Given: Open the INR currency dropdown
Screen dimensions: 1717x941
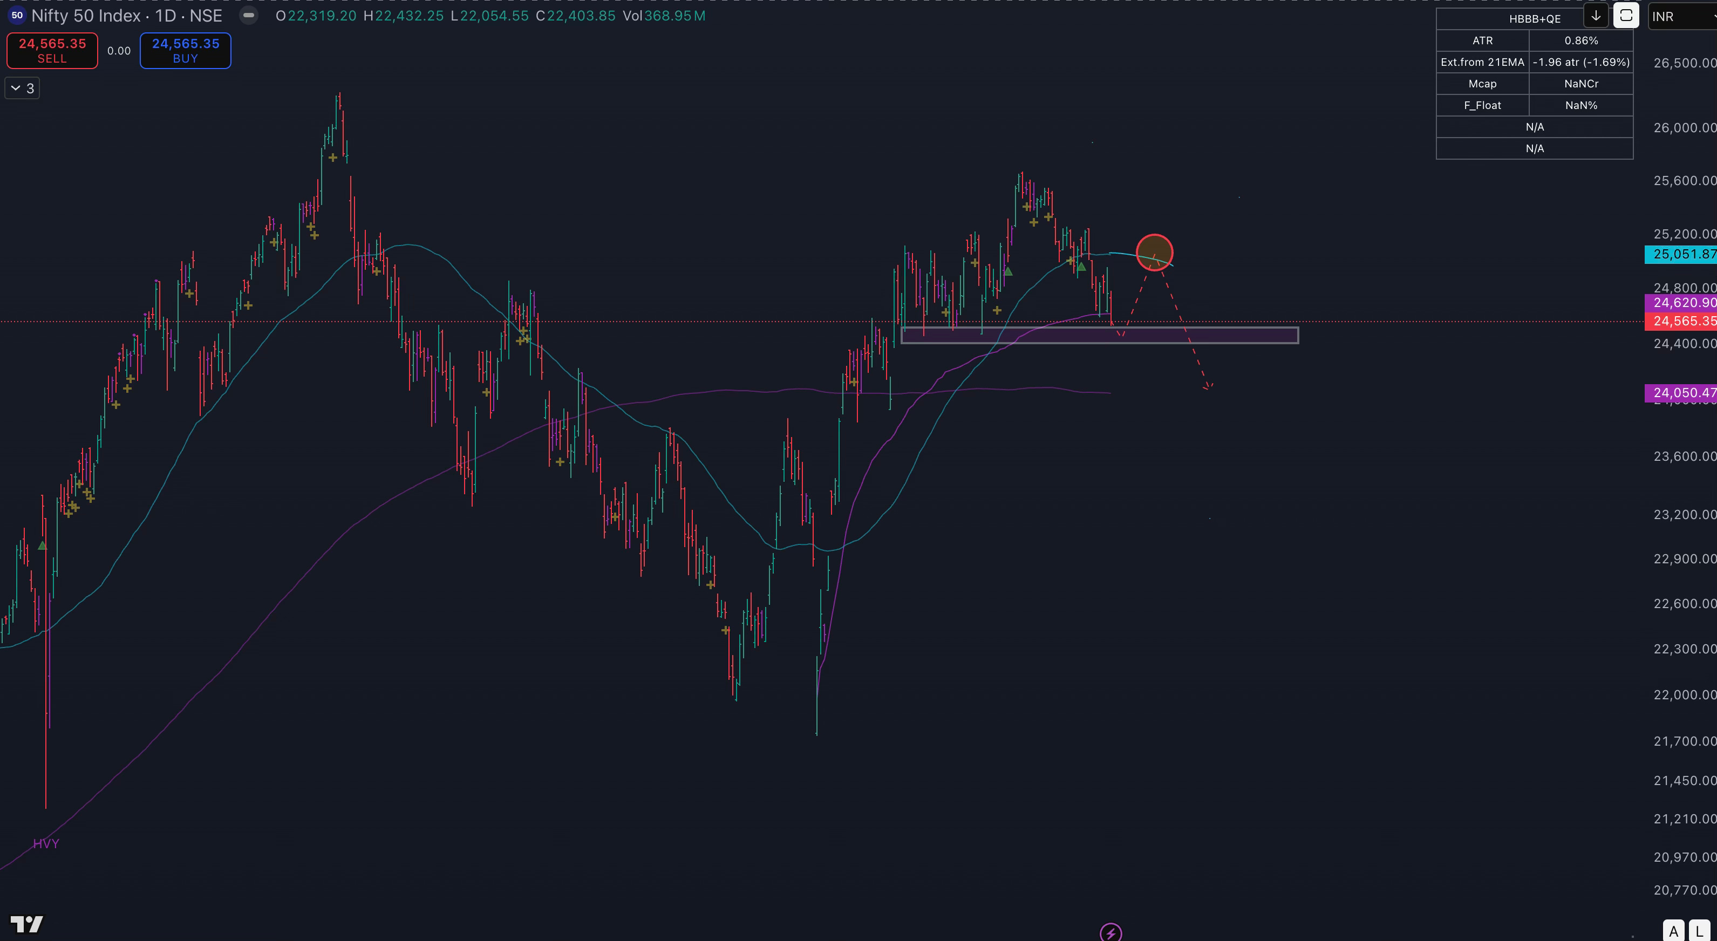Looking at the screenshot, I should pos(1680,17).
